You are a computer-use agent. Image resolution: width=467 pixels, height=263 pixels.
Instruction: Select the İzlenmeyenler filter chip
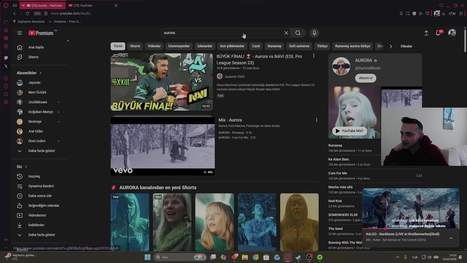179,46
